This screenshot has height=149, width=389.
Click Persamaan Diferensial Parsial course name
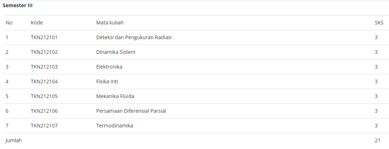point(131,111)
